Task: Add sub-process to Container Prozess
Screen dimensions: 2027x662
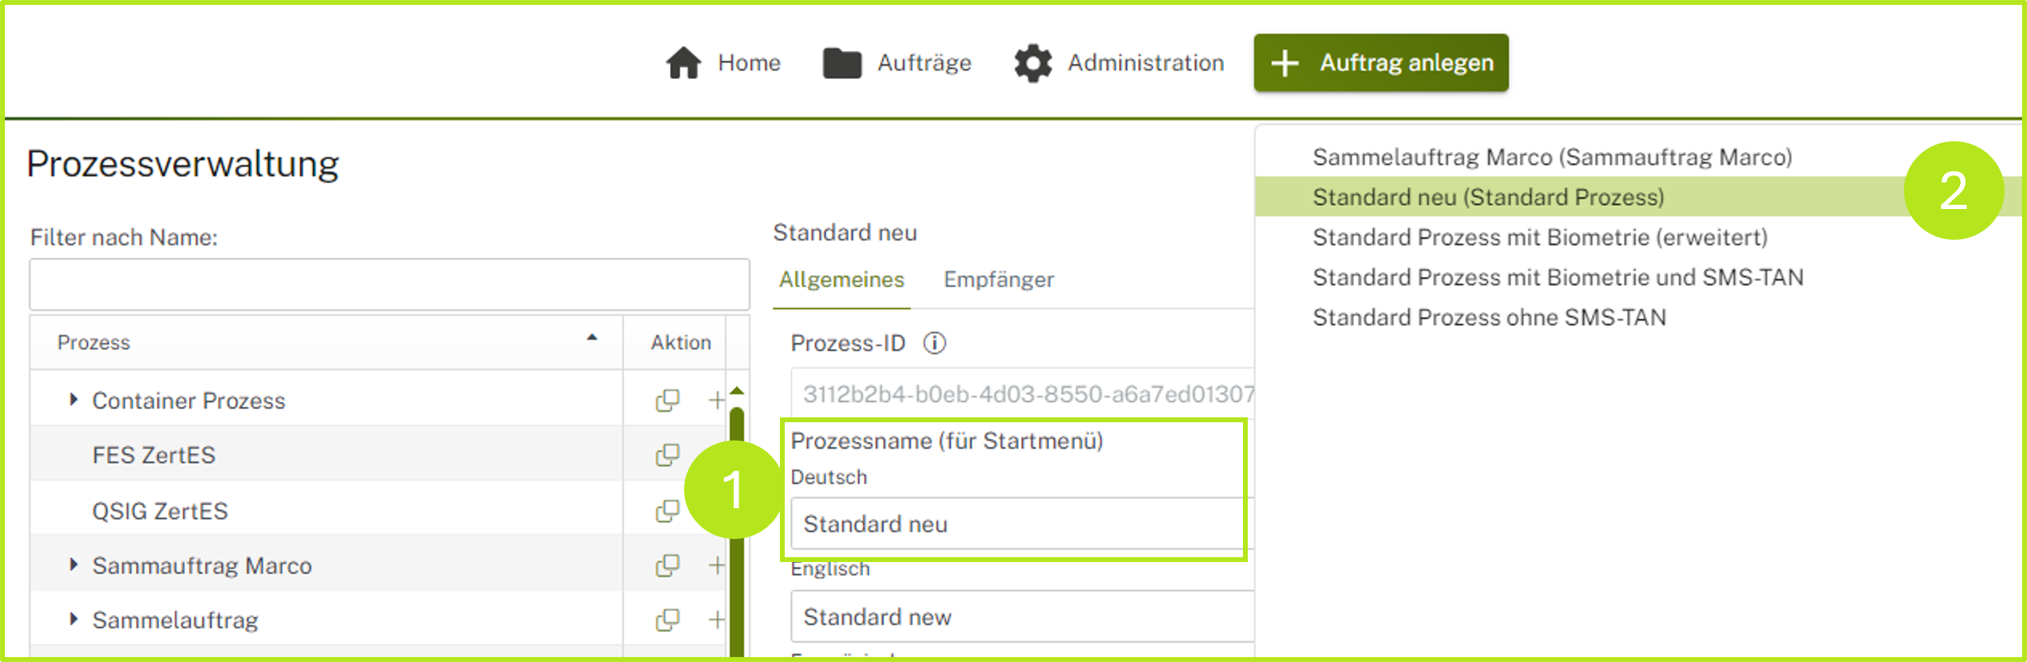Action: click(x=716, y=401)
